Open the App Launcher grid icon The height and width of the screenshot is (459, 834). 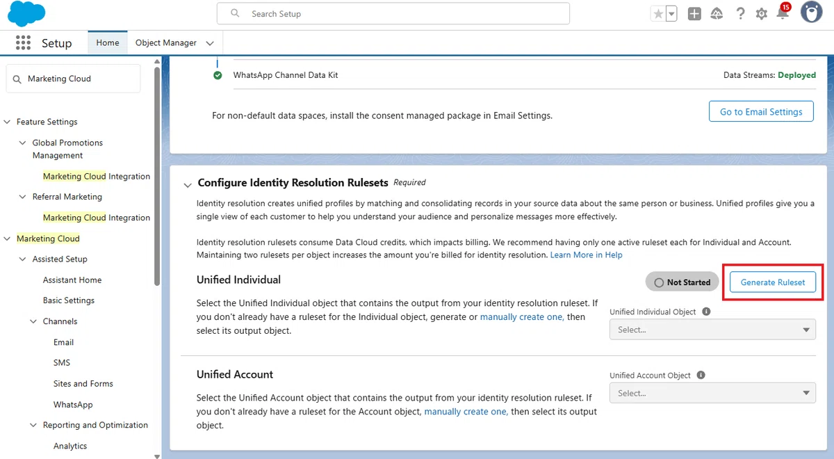23,42
